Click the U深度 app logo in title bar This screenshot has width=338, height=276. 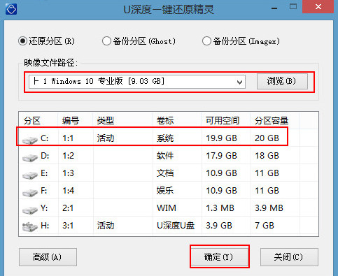point(11,9)
